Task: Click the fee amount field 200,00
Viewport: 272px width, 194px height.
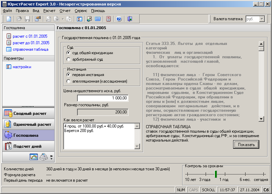Action: (103, 112)
